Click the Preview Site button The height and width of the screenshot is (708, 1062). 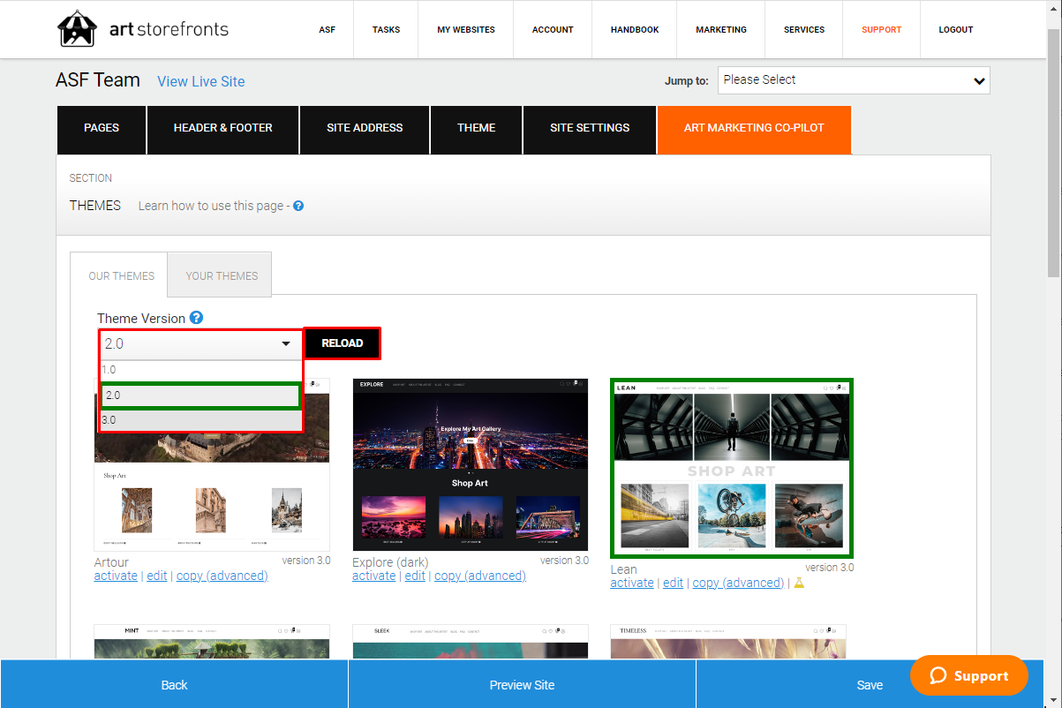pyautogui.click(x=522, y=684)
